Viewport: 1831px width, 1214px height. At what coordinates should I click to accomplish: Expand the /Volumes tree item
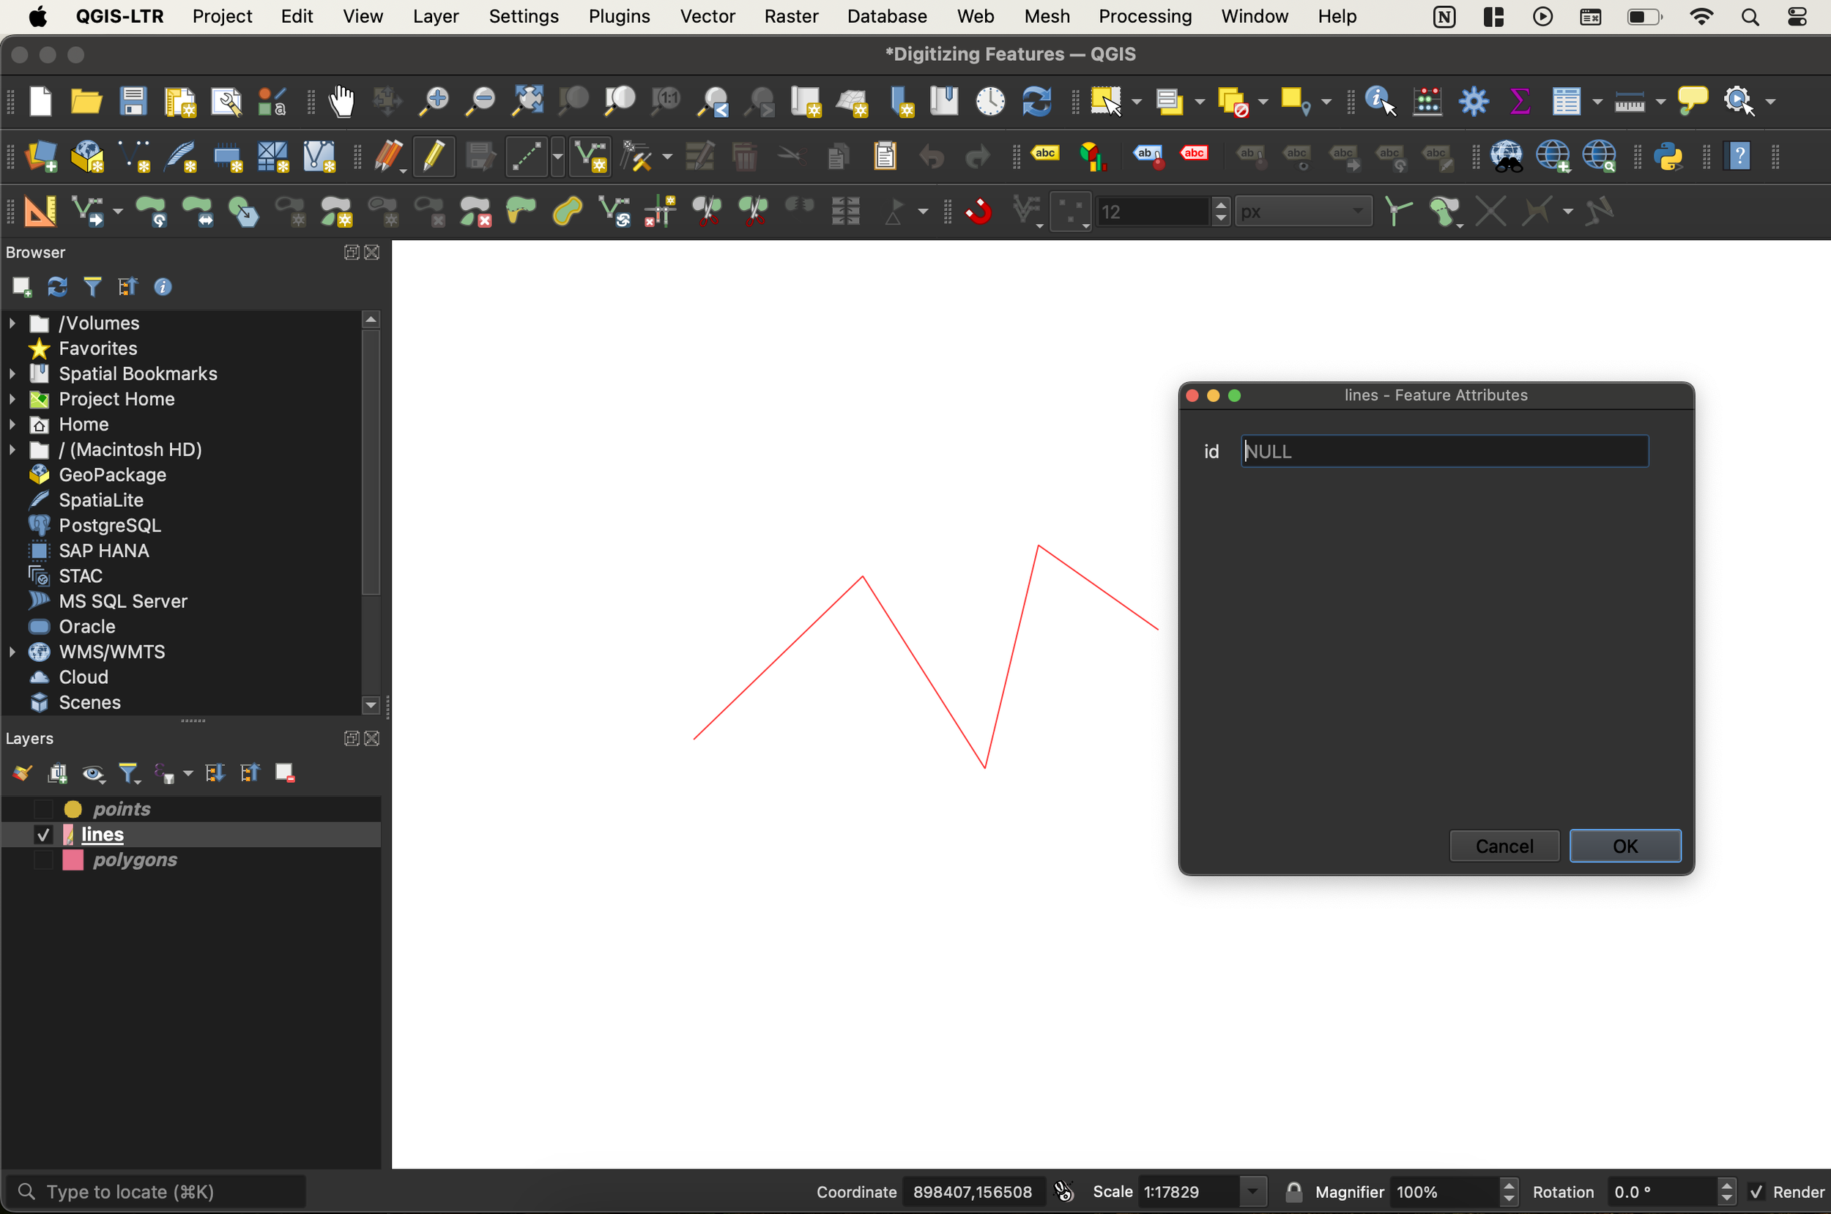point(12,323)
